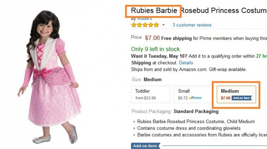Click the shipping Details link
This screenshot has height=149, width=267.
[x=186, y=63]
